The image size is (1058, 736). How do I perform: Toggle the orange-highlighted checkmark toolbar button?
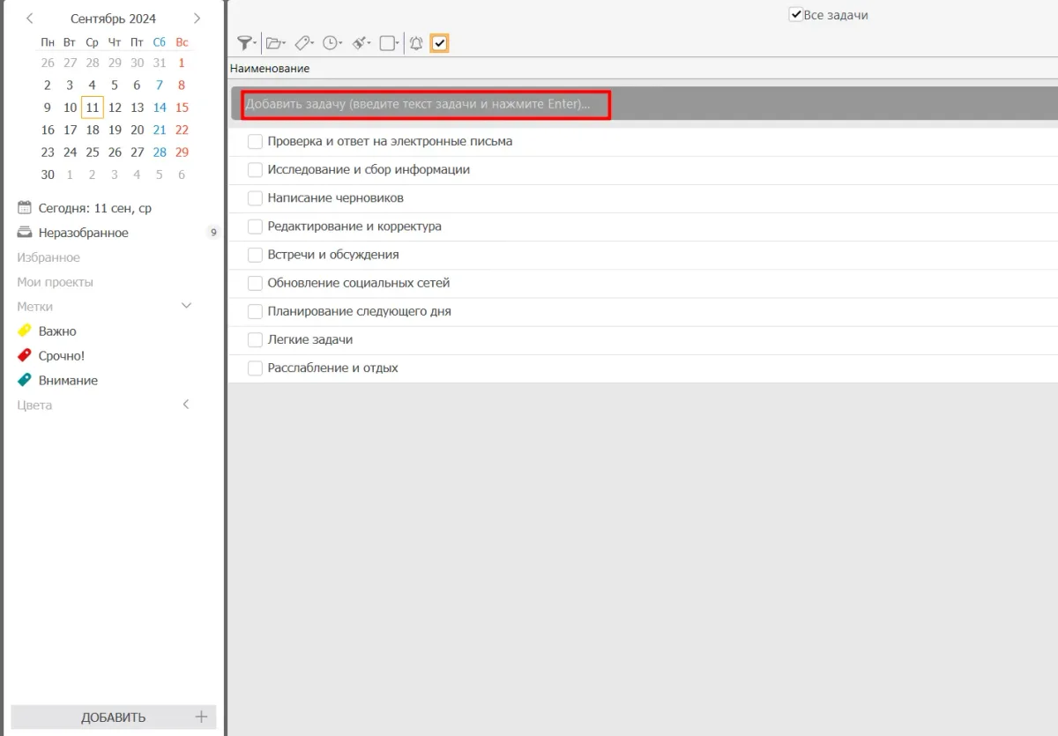click(439, 43)
